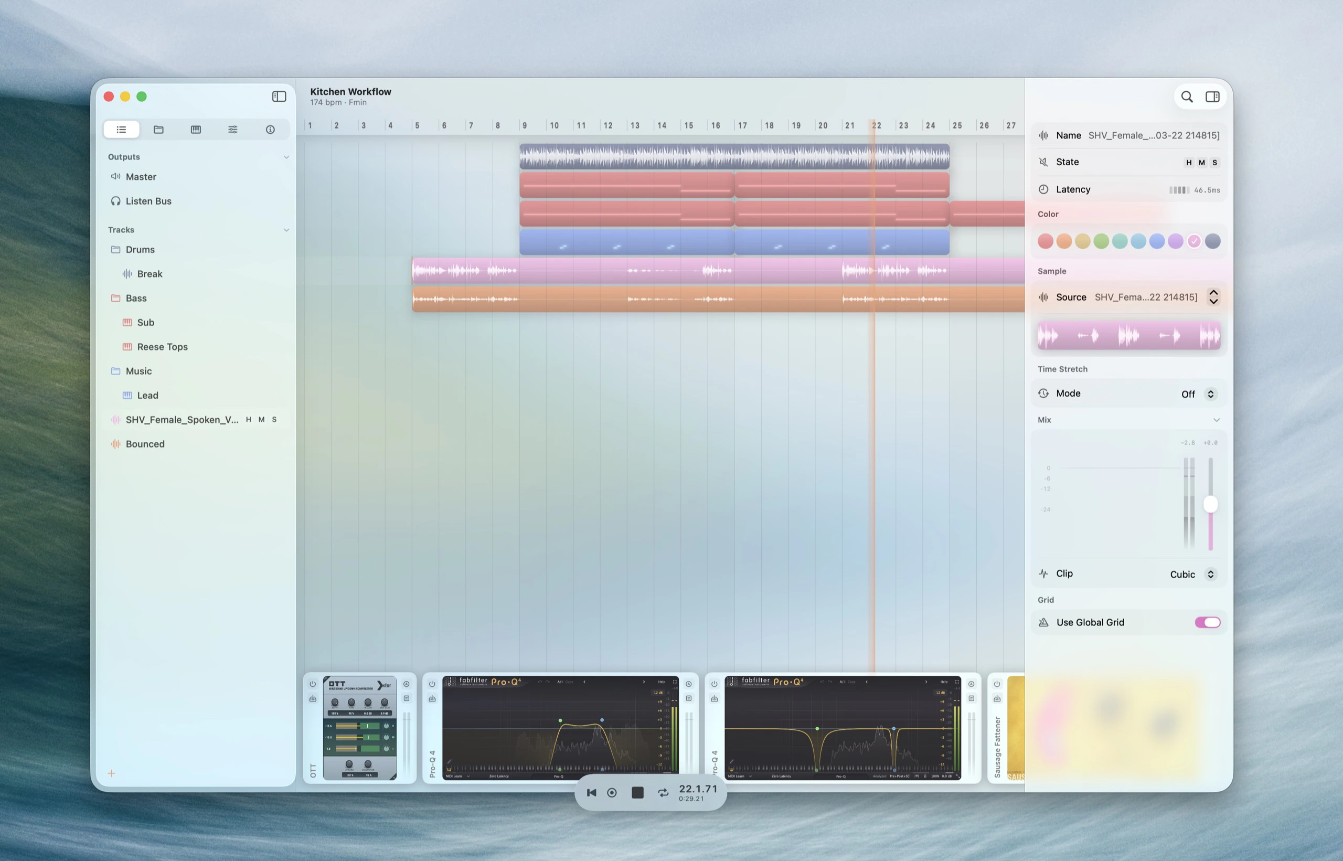Solo the SHV_Female_Spoken track with S button
This screenshot has height=861, width=1343.
[x=274, y=419]
